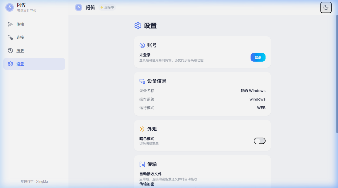The width and height of the screenshot is (338, 188).
Task: Toggle the 暗色模式 switch
Action: coord(260,141)
